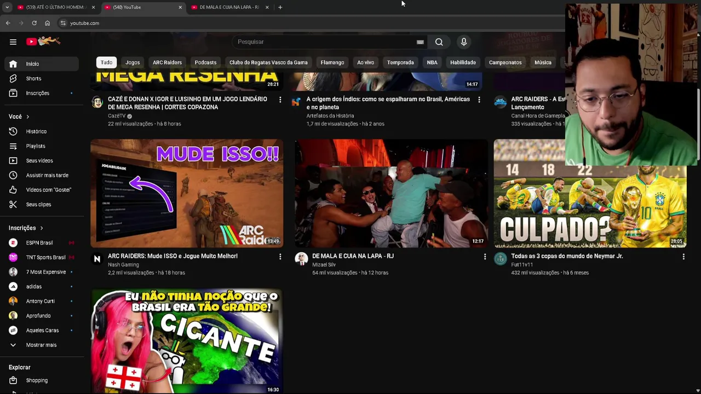Viewport: 701px width, 394px height.
Task: Open Assistir mais tarde list
Action: tap(42, 175)
